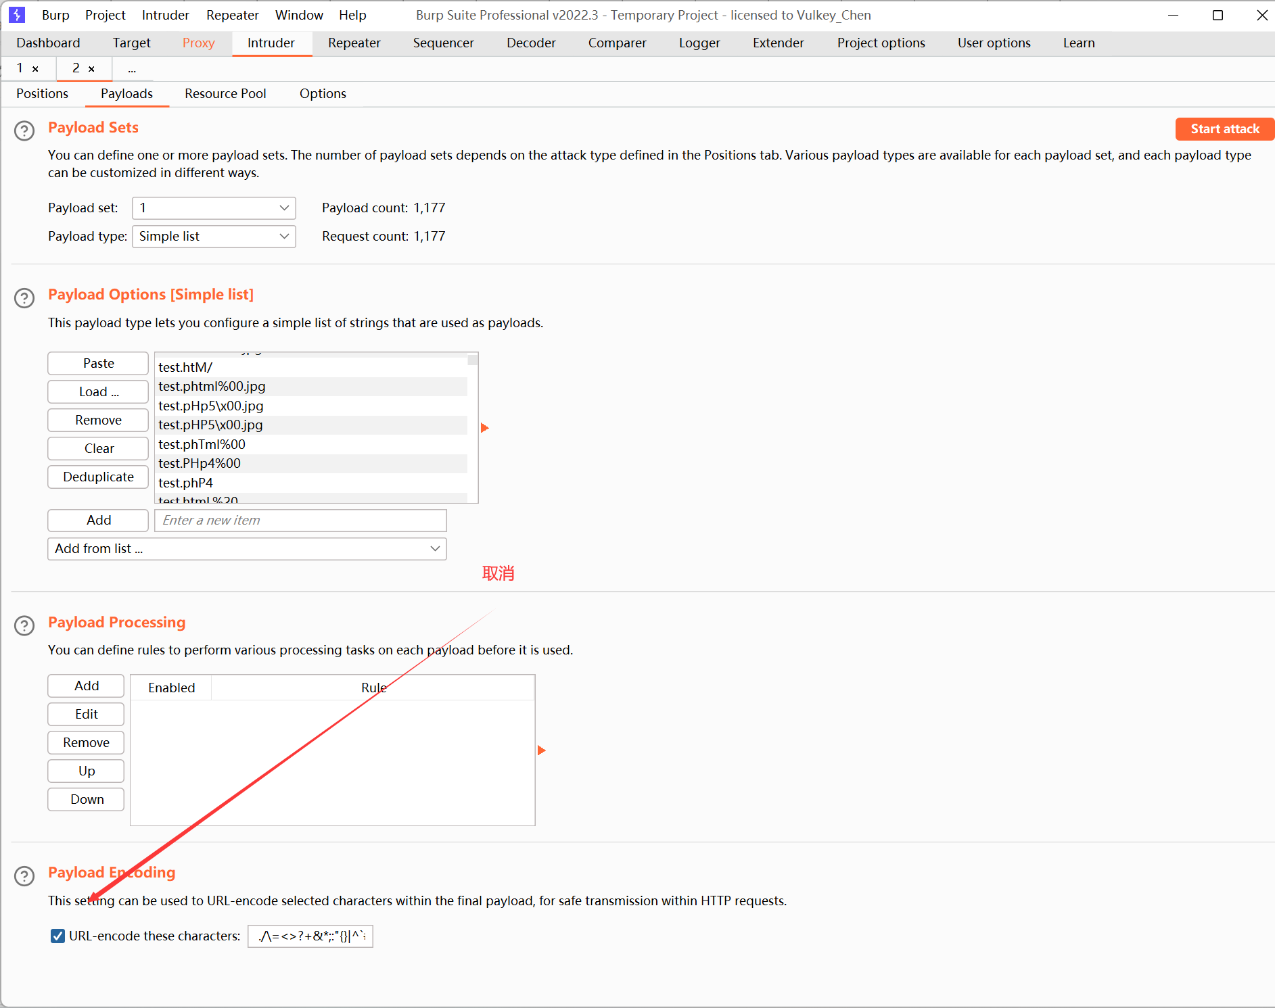1275x1008 pixels.
Task: Click Add button in Payload Processing
Action: point(86,686)
